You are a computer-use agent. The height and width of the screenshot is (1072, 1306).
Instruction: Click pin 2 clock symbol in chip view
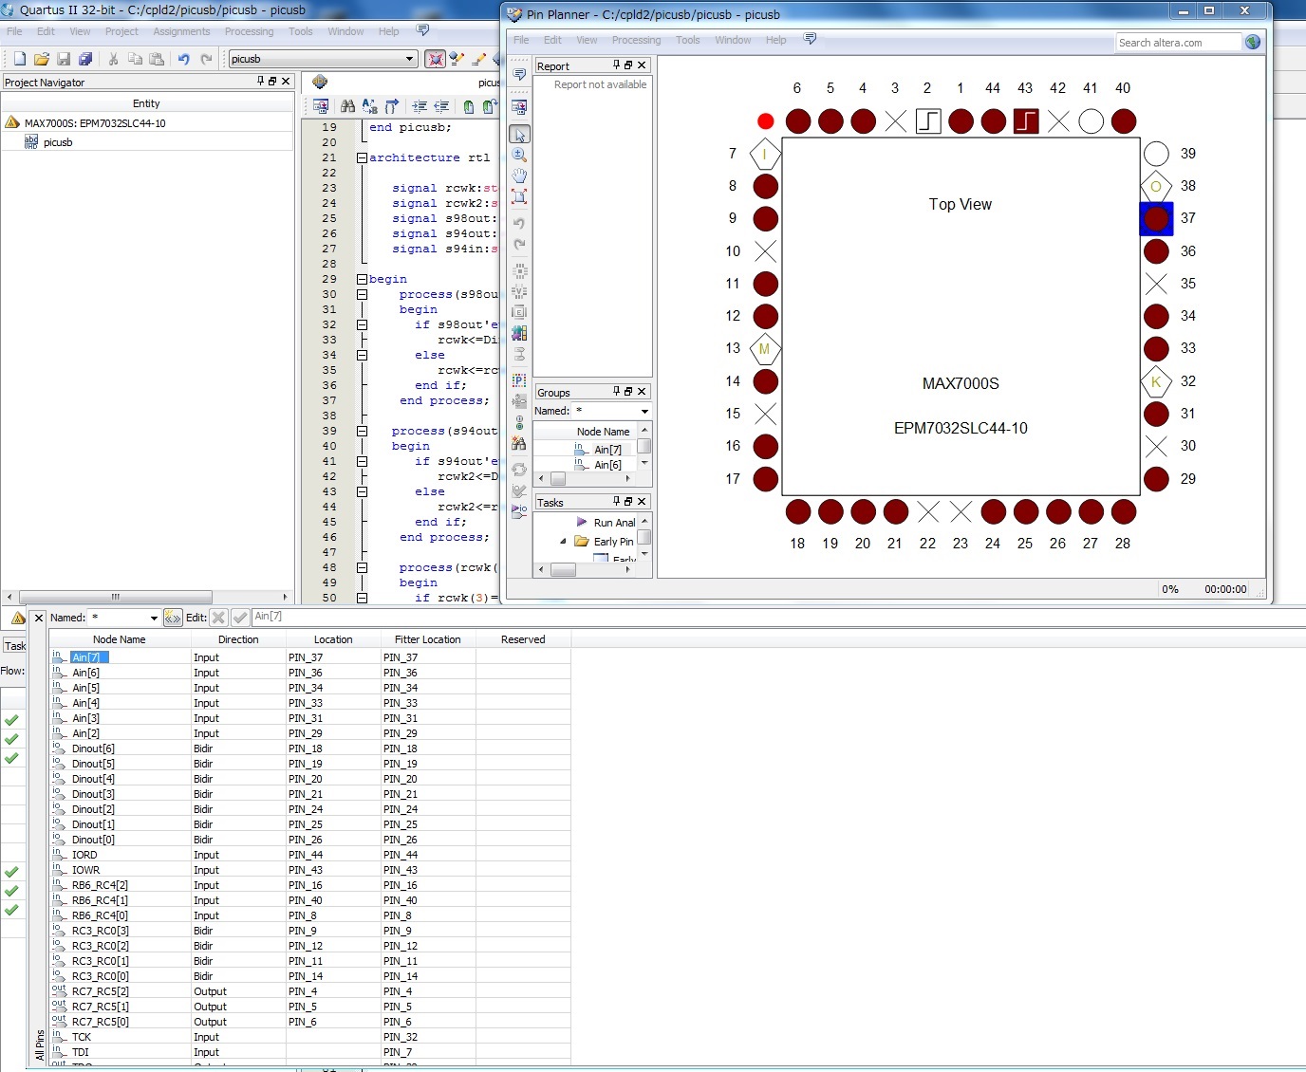(928, 121)
